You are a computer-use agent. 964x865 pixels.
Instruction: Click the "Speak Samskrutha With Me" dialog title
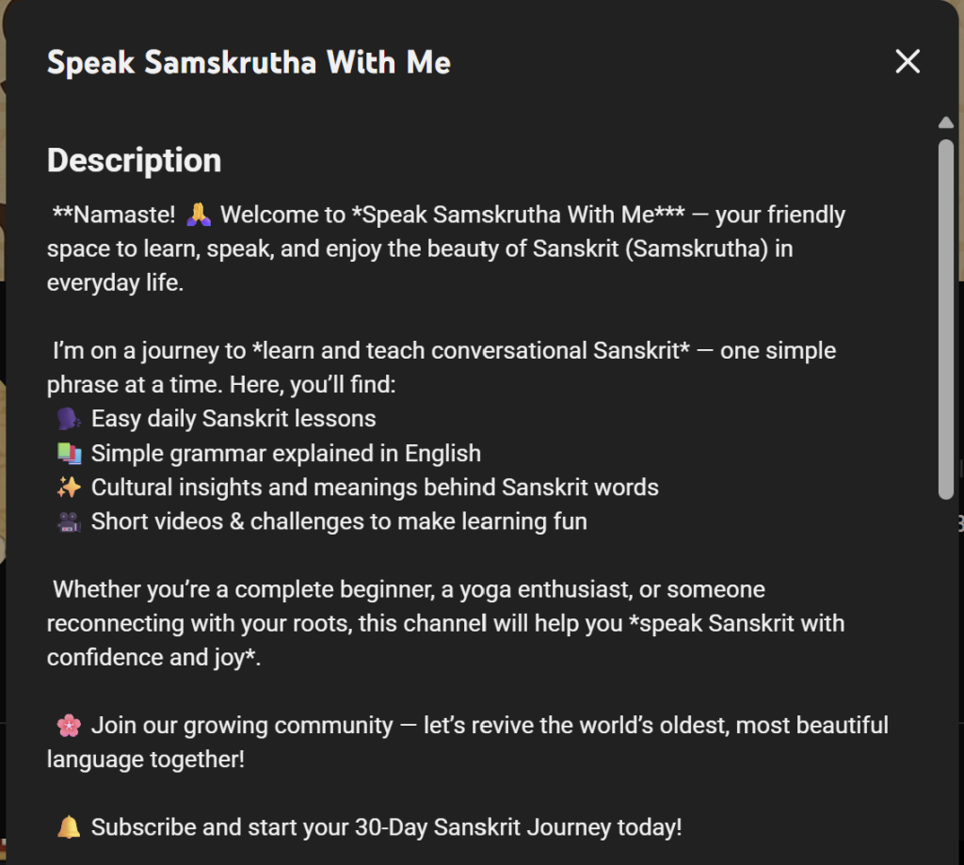click(249, 62)
